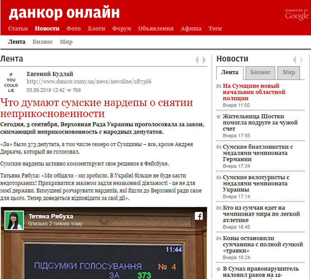
Task: Click the Лента section heading
Action: (12, 59)
